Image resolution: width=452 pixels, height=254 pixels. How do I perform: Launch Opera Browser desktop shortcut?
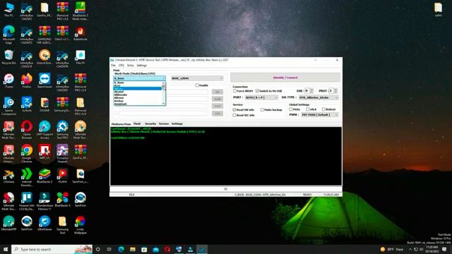point(27,130)
